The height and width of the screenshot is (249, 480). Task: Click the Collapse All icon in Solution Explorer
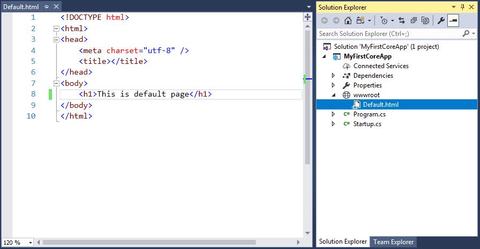pos(414,20)
